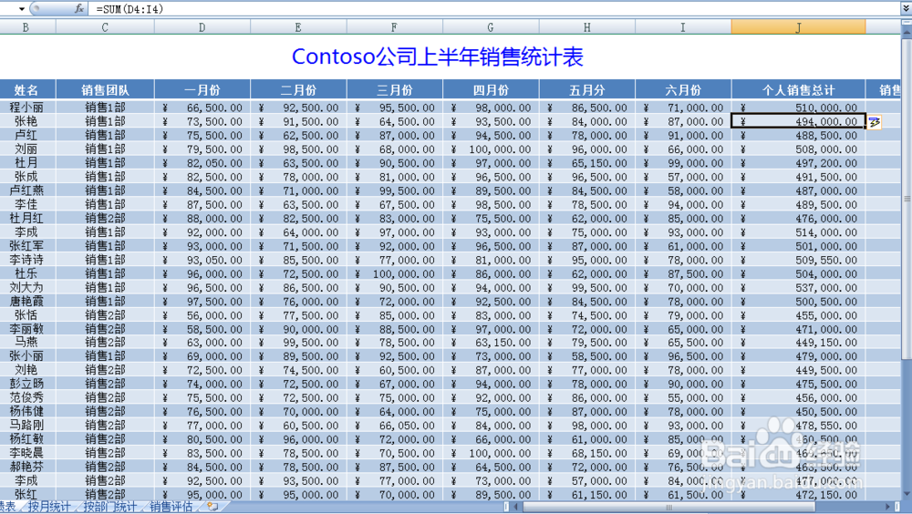Click the vertical scrollbar down arrow
This screenshot has width=912, height=514.
click(x=907, y=494)
